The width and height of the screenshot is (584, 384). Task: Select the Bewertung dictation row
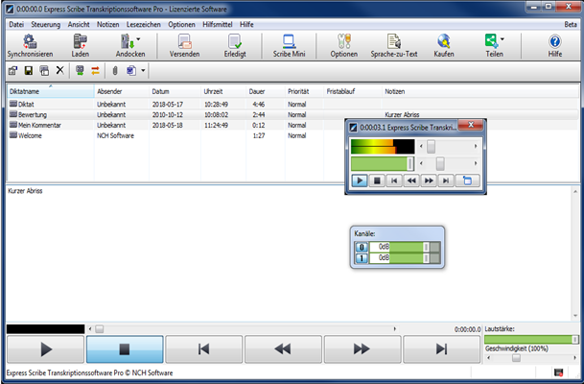[x=292, y=114]
